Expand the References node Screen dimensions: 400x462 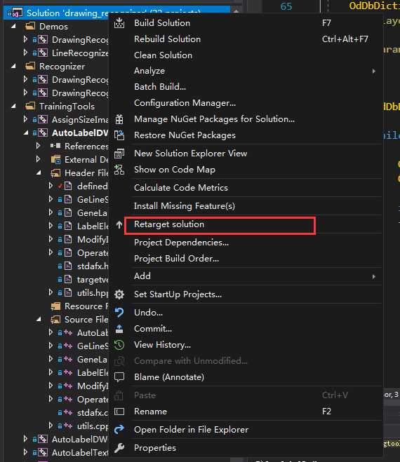[38, 146]
